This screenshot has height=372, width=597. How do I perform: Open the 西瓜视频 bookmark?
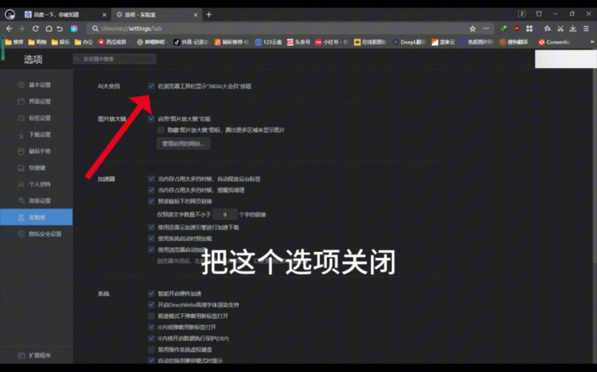pyautogui.click(x=113, y=42)
